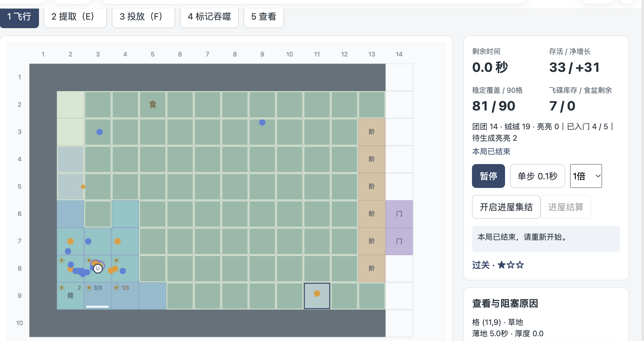Viewport: 644px width, 341px height.
Task: Click the 进屋结算 button
Action: click(x=566, y=207)
